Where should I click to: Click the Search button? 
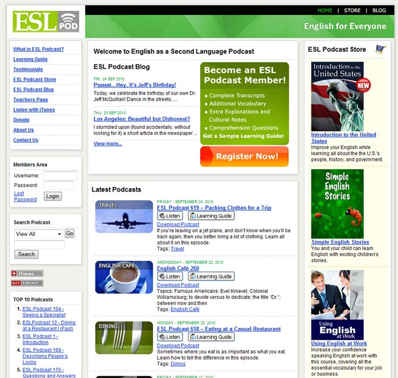pos(26,254)
